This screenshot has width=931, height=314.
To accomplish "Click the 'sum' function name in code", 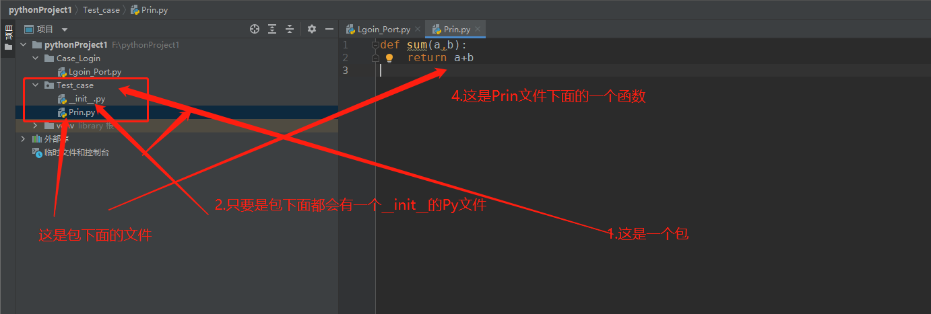I will click(417, 45).
